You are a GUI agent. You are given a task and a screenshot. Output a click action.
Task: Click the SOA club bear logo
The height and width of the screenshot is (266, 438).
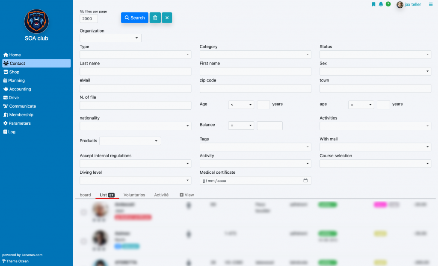(37, 21)
